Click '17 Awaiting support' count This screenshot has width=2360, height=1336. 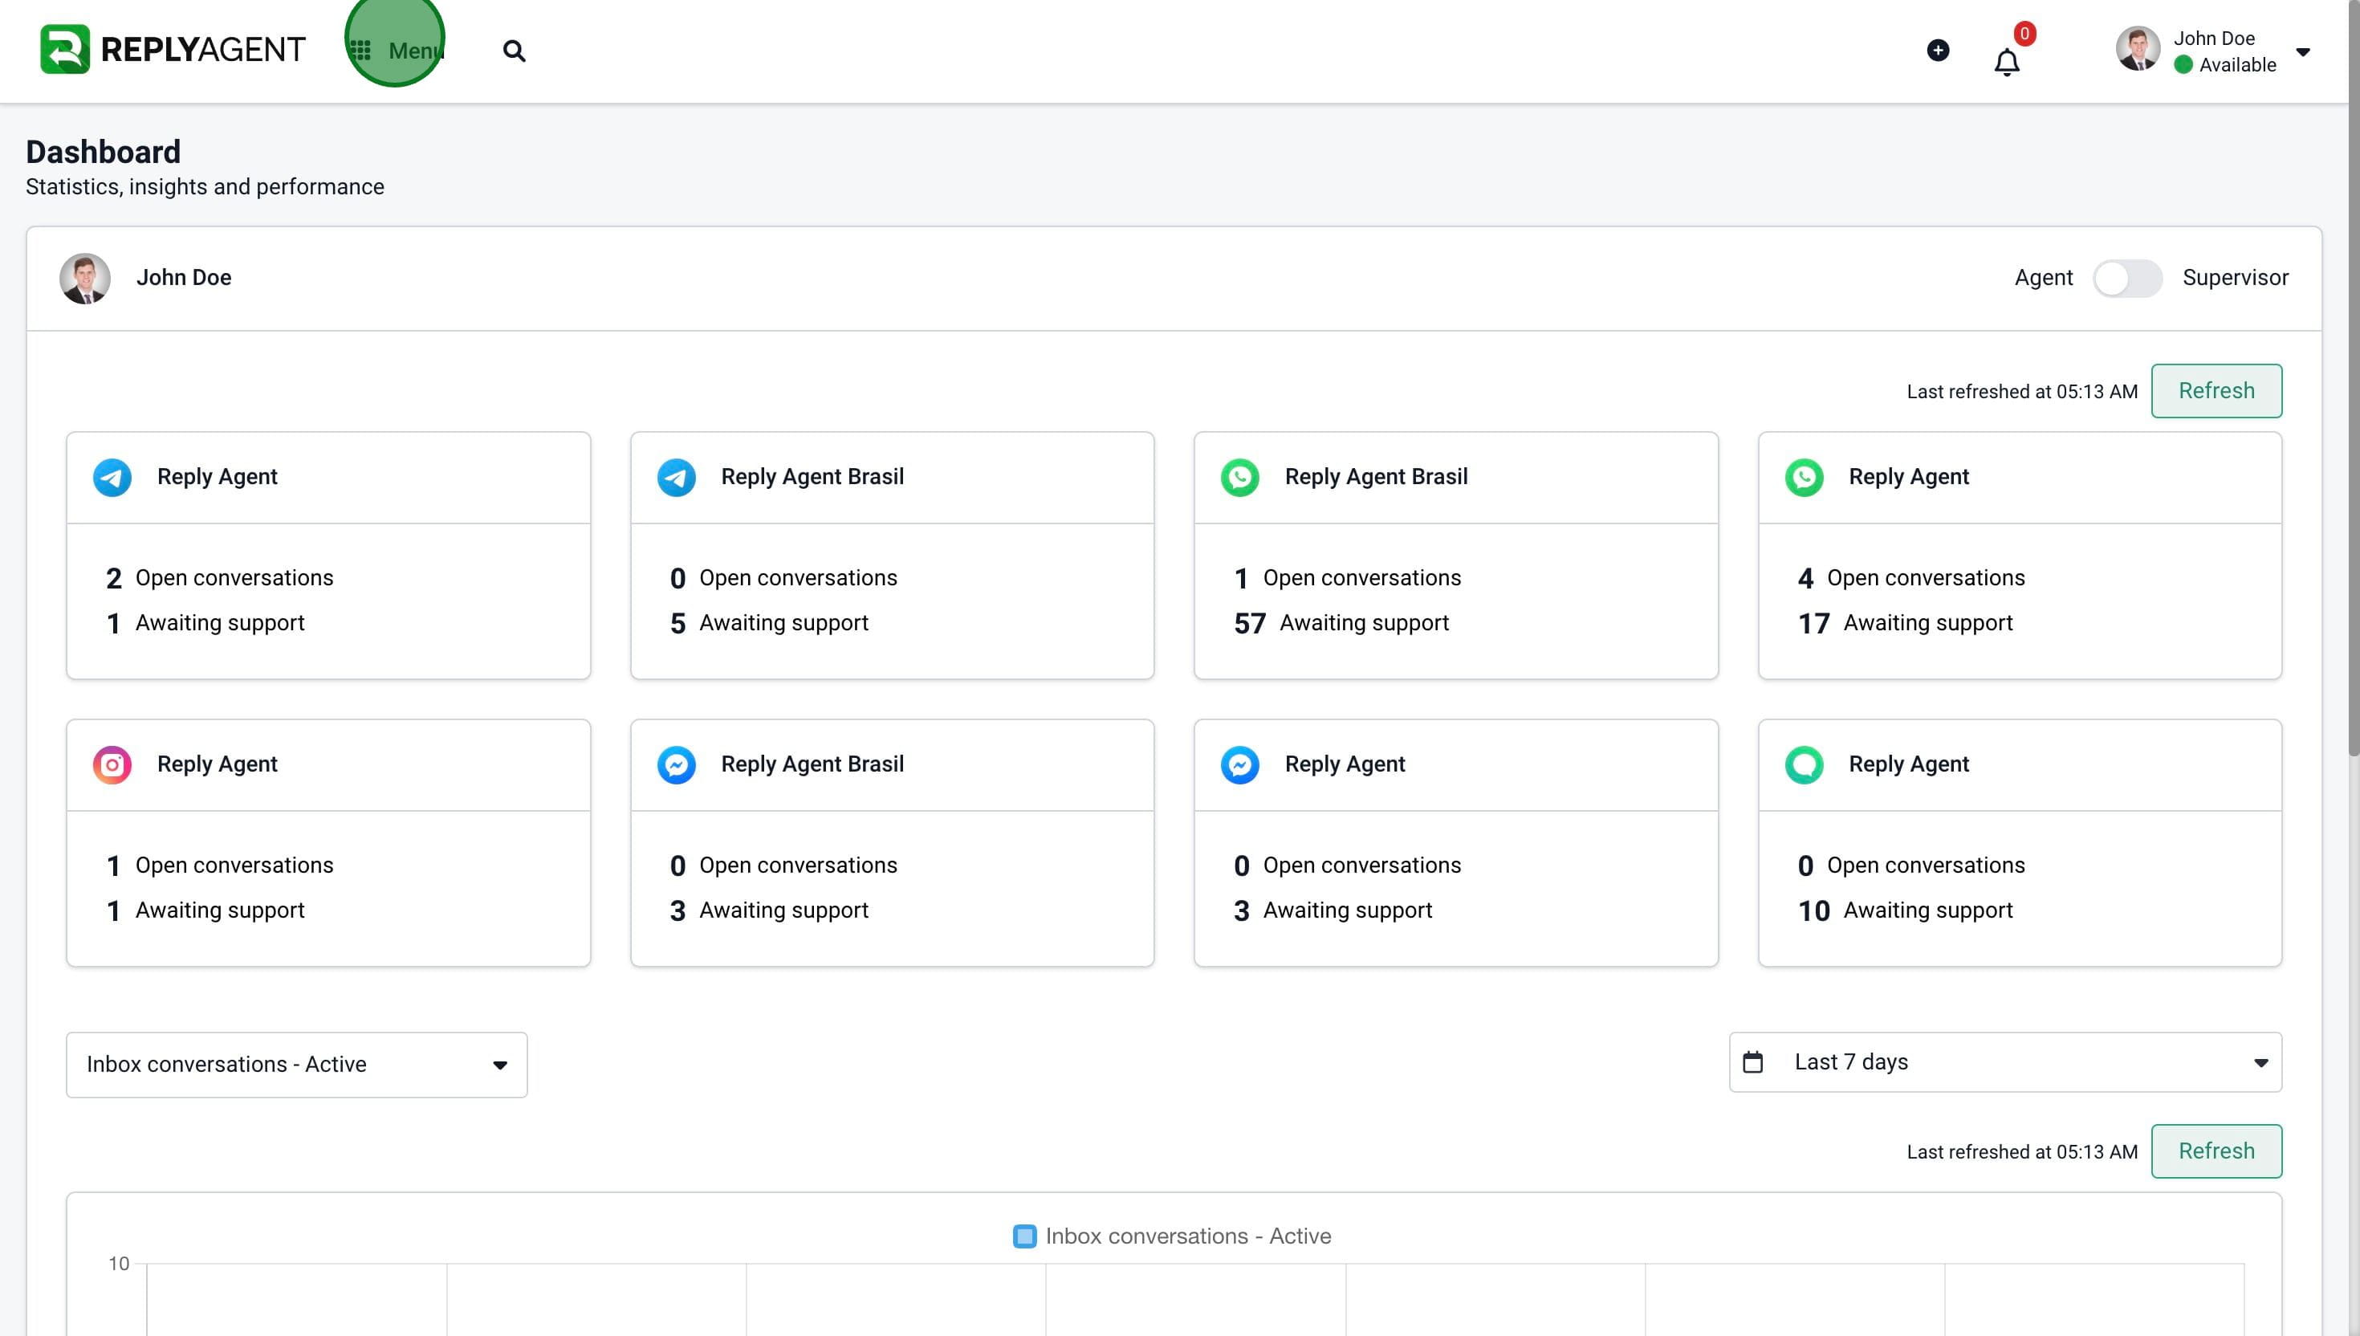tap(1904, 623)
